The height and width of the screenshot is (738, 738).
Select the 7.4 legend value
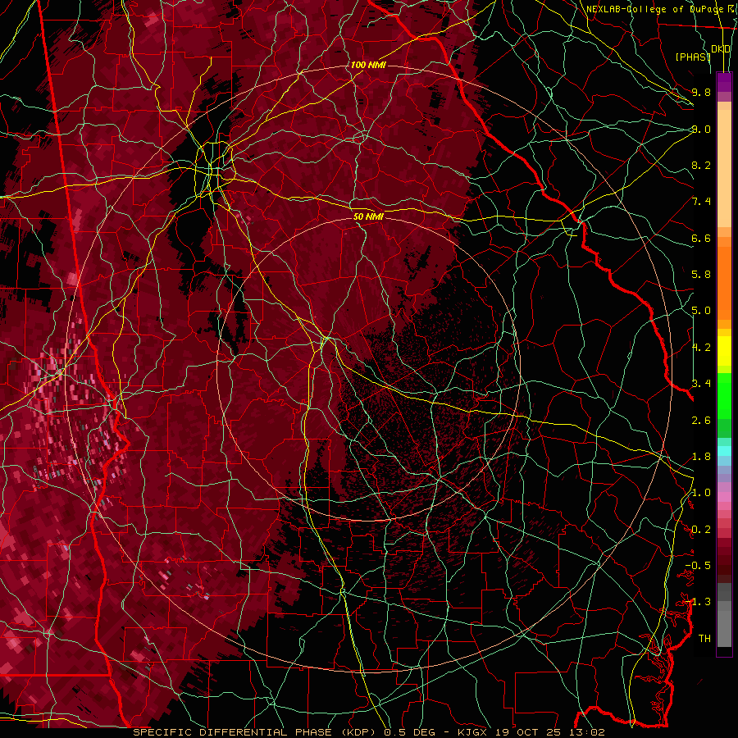coord(701,202)
